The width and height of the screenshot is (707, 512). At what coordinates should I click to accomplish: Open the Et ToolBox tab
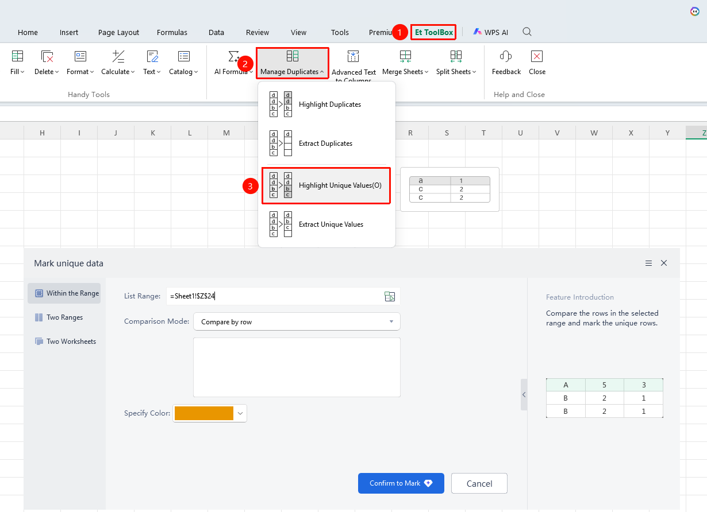(x=434, y=32)
